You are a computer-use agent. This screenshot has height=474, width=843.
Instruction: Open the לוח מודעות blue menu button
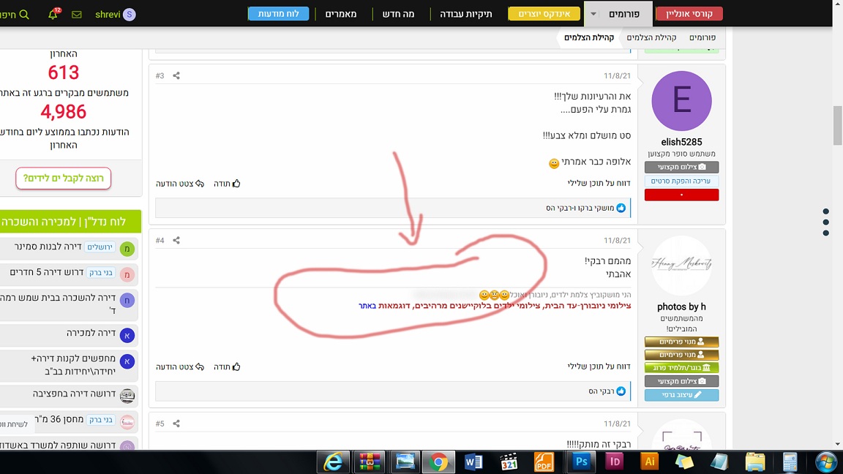tap(279, 14)
